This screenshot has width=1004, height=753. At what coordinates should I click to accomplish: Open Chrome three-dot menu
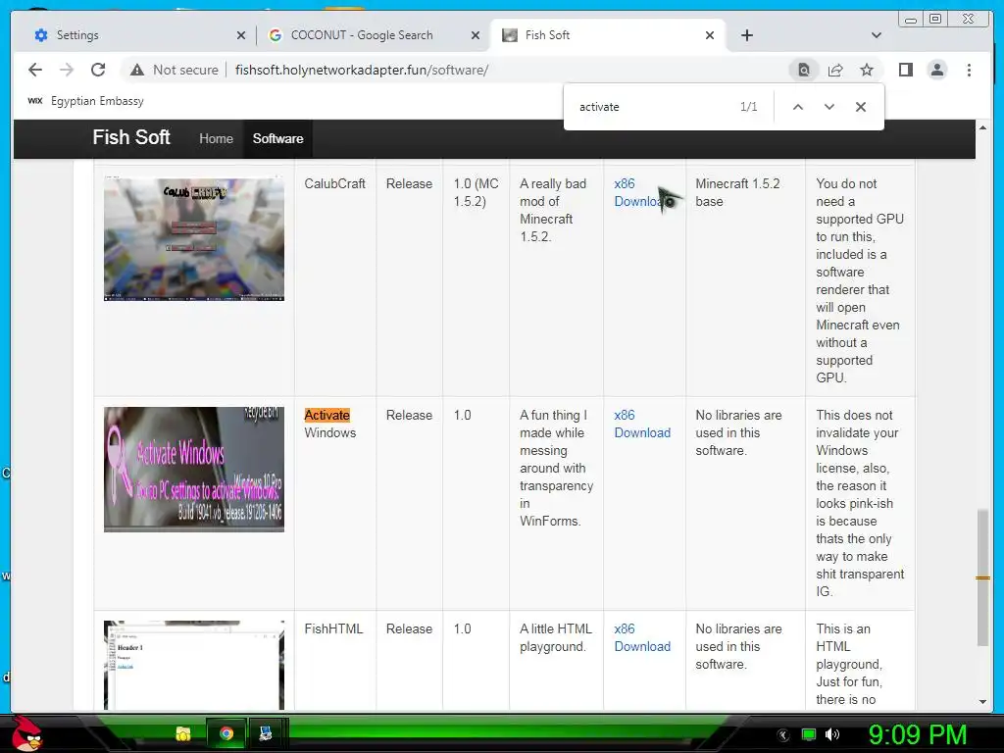[x=969, y=70]
